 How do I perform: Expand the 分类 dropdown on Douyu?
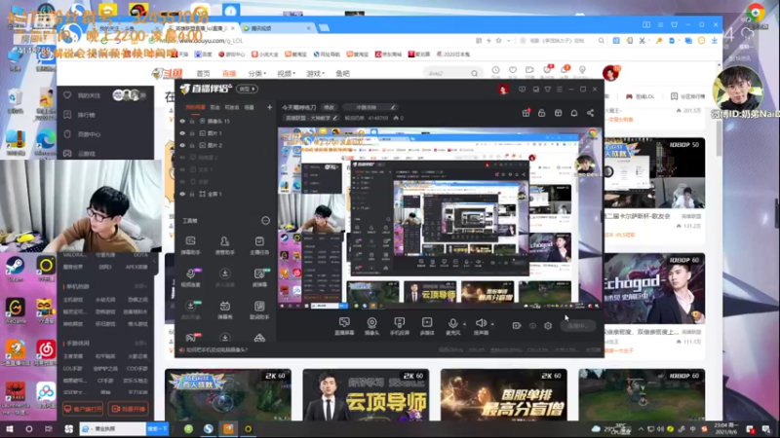click(x=257, y=74)
